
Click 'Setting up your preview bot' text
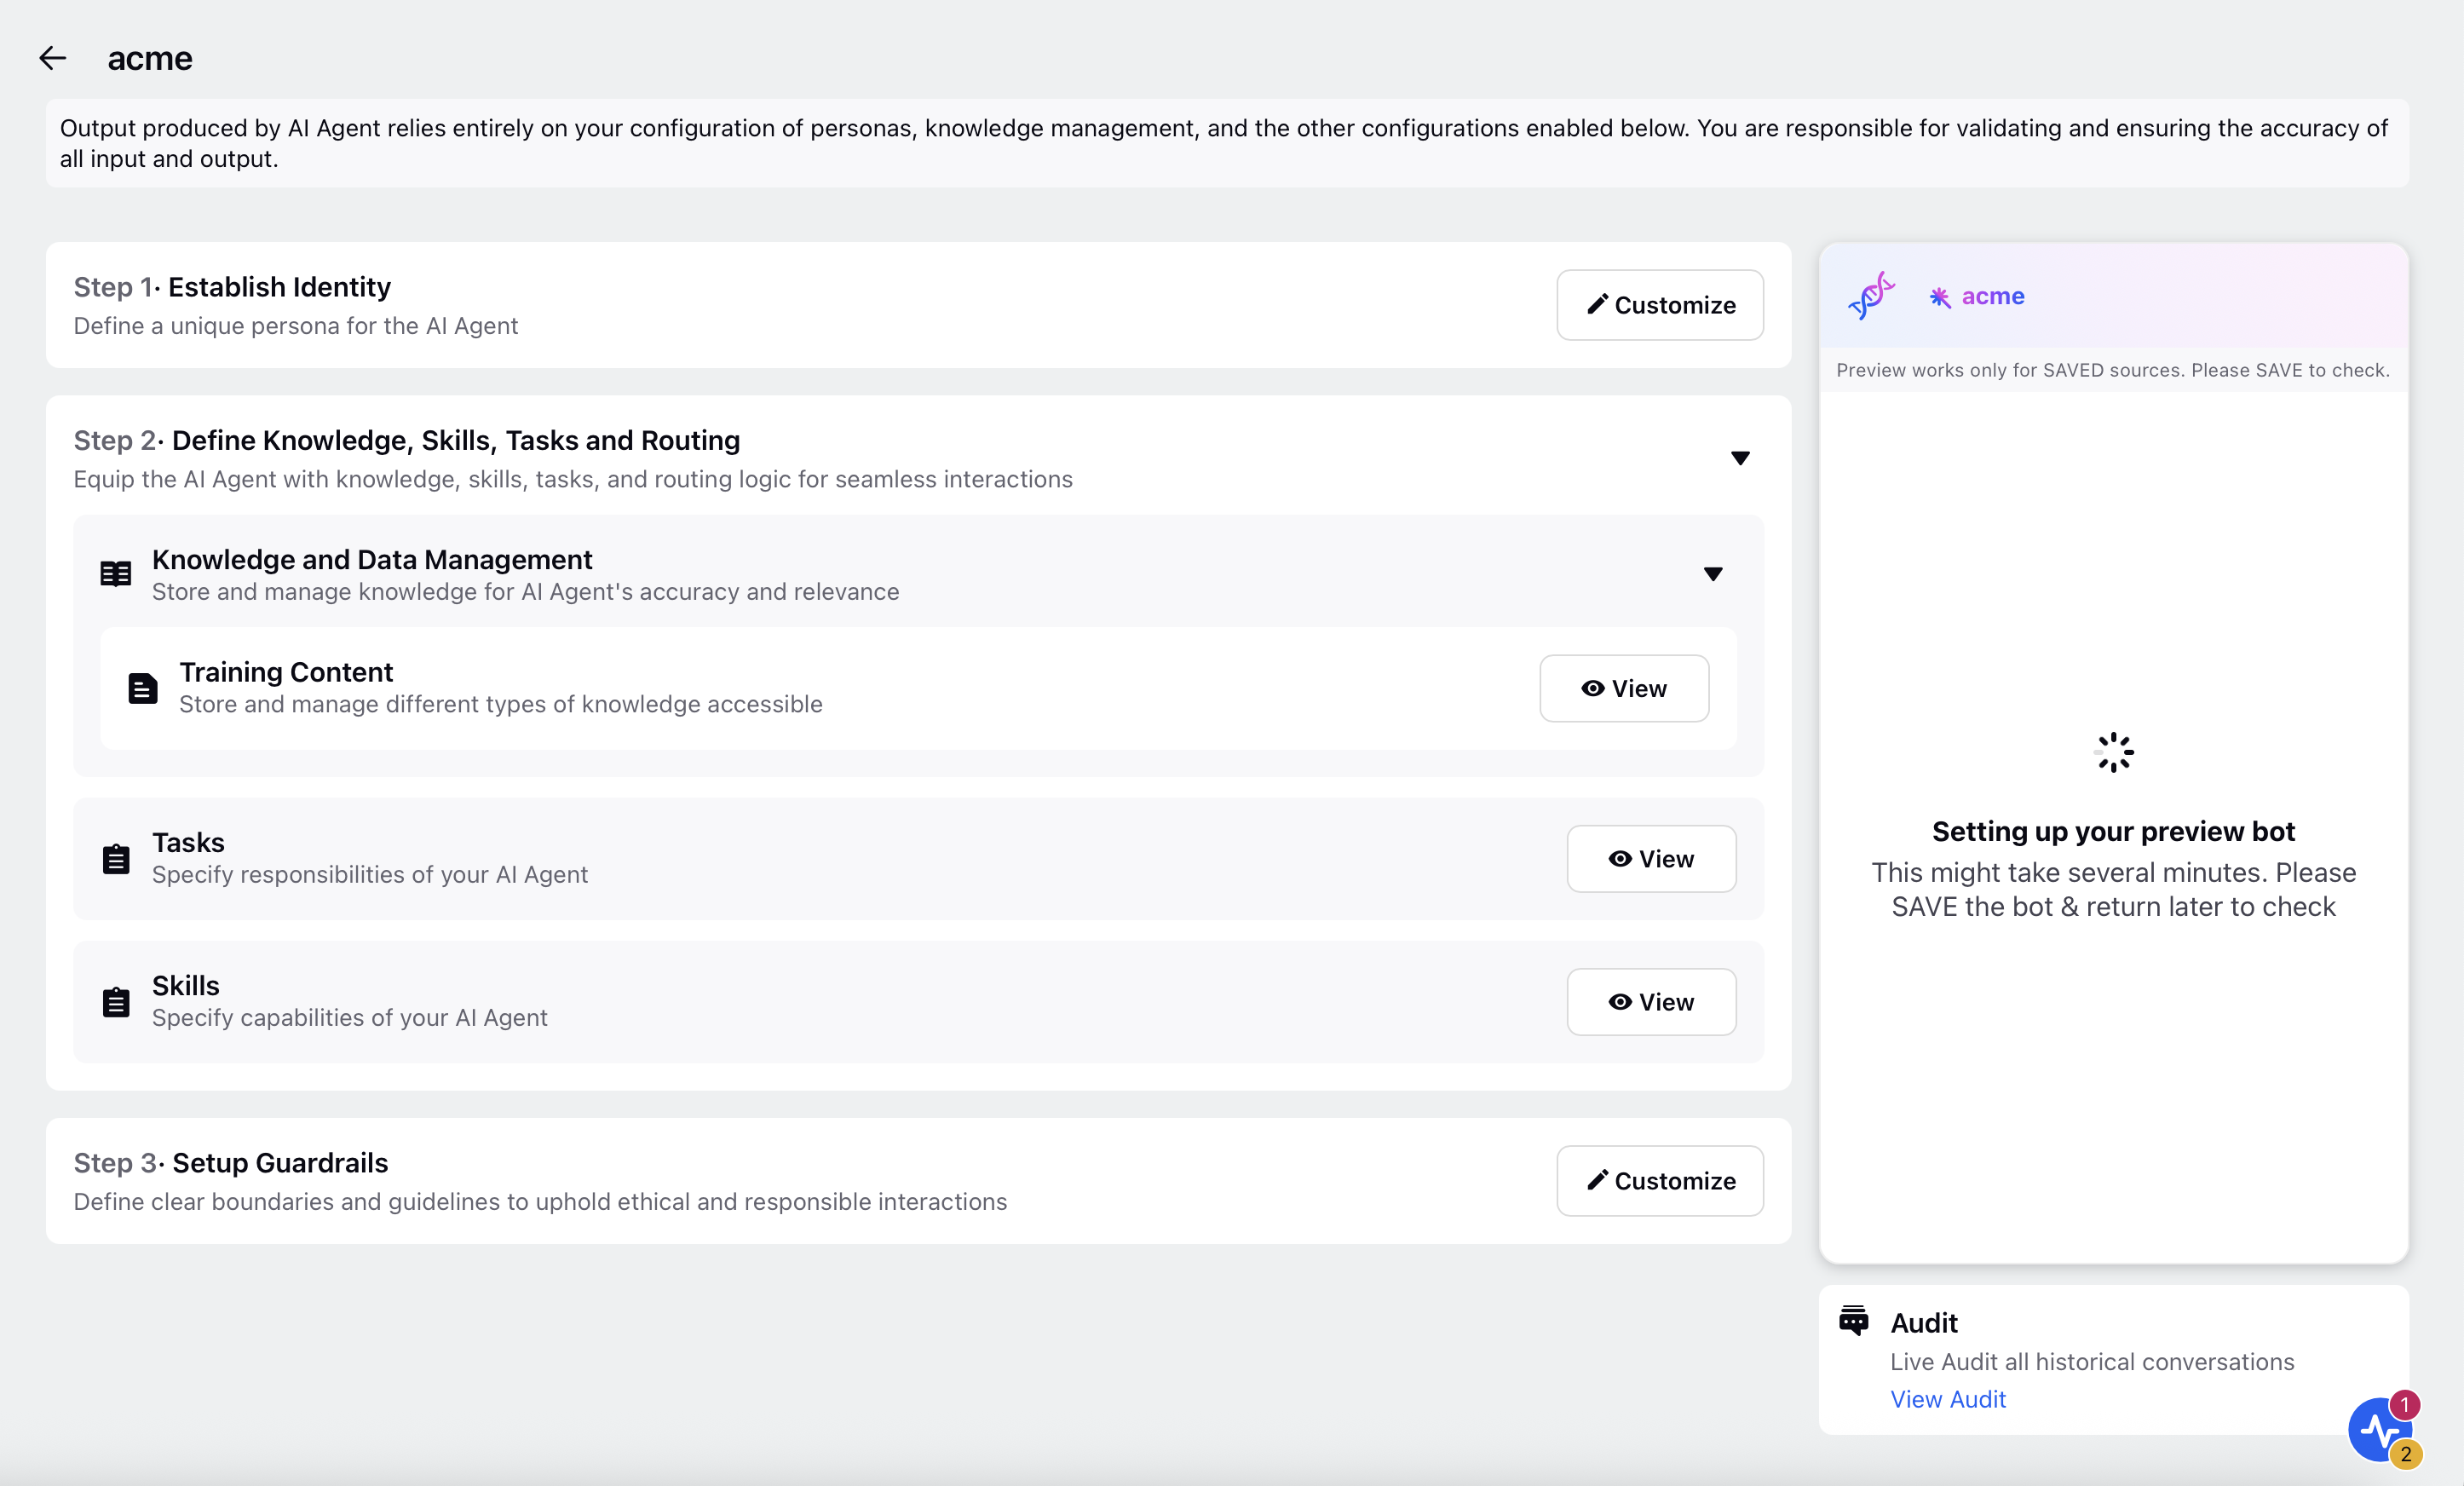(2113, 831)
